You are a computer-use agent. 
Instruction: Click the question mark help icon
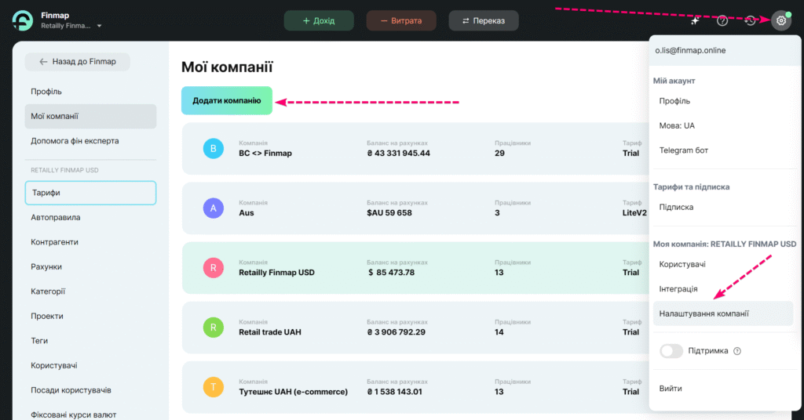[x=722, y=20]
